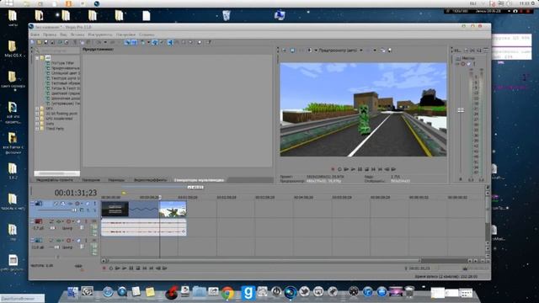Screen dimensions: 539x303
Task: Select Титры & Текст generator in tree
Action: (x=66, y=88)
